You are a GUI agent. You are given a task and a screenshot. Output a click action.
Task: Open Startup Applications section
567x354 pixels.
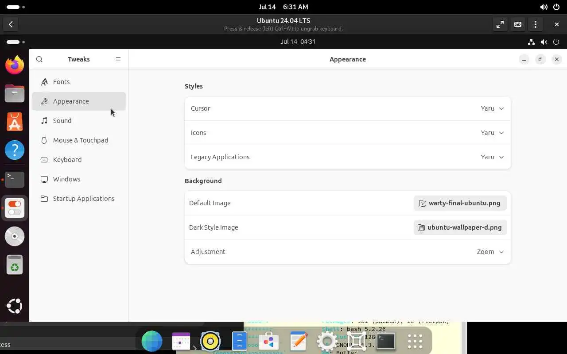point(79,199)
